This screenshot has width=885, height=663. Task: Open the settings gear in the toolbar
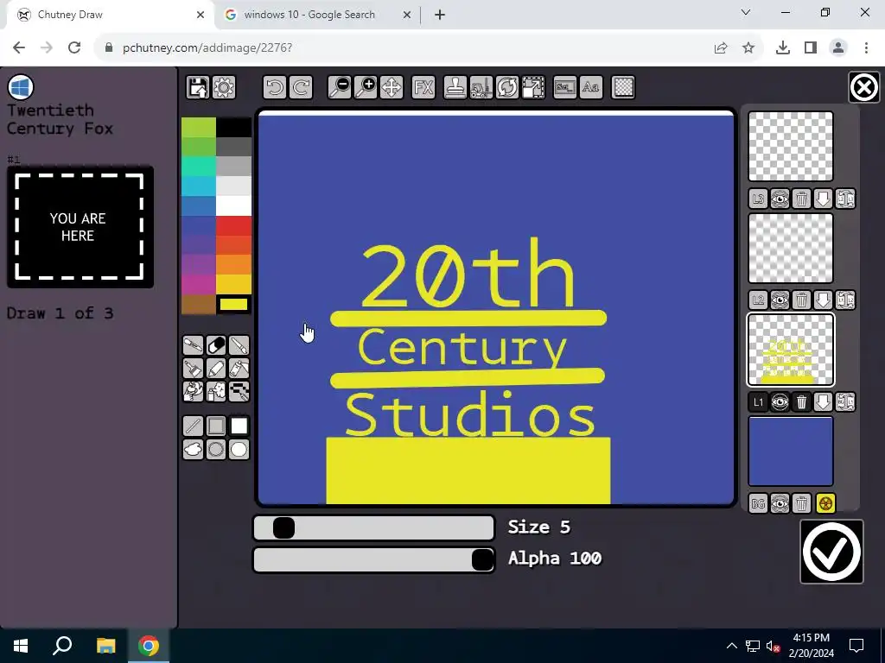point(224,87)
